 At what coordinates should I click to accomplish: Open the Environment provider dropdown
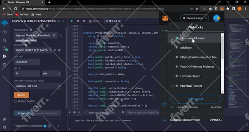pos(36,35)
